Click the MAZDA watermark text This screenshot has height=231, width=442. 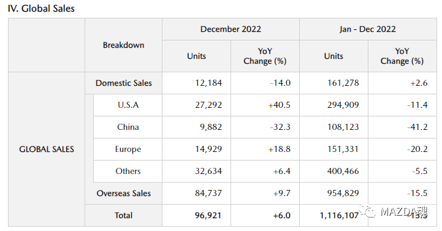coord(403,211)
